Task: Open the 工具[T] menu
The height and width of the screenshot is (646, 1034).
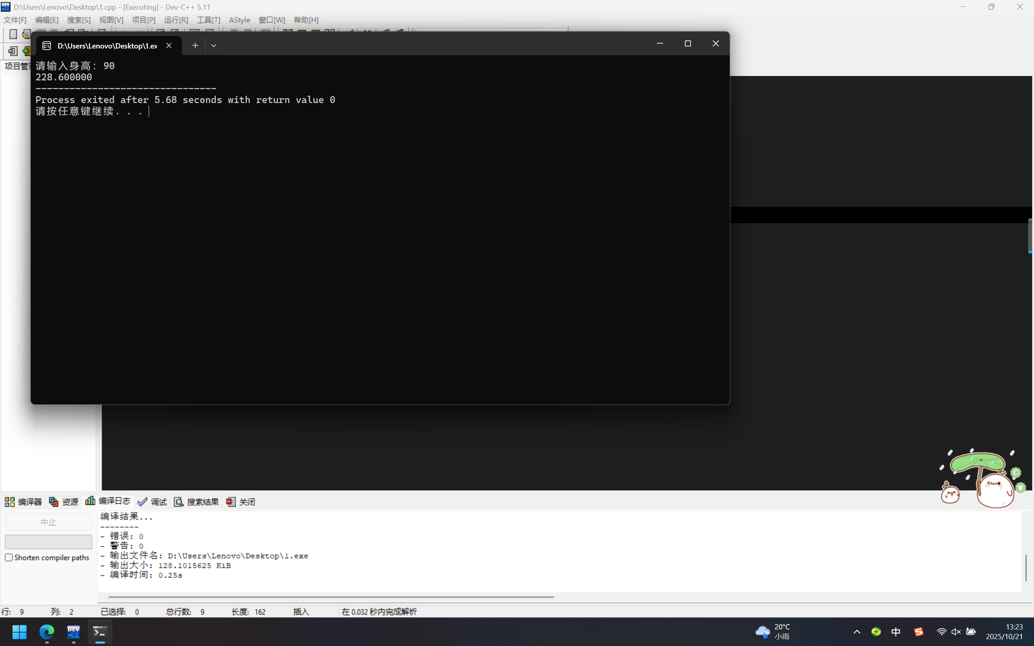Action: tap(208, 20)
